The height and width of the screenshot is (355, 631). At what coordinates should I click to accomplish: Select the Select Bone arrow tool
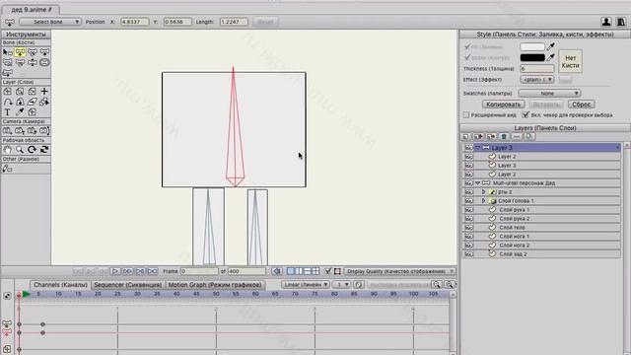7,52
